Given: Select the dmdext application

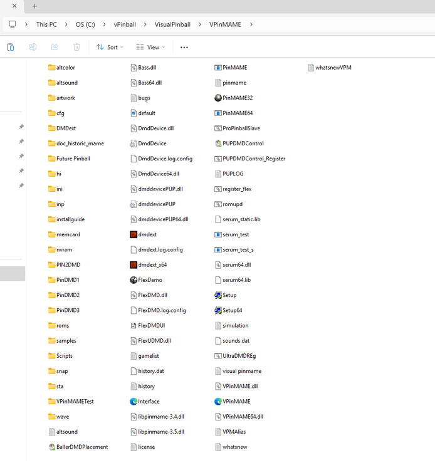Looking at the screenshot, I should (144, 234).
